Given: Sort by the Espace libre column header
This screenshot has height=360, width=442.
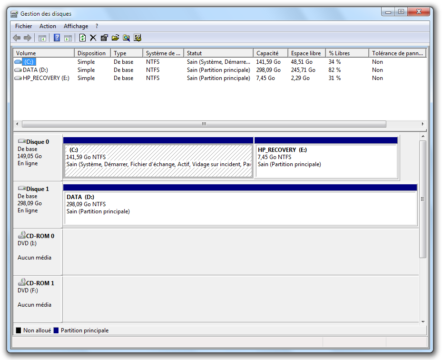Looking at the screenshot, I should click(x=306, y=53).
